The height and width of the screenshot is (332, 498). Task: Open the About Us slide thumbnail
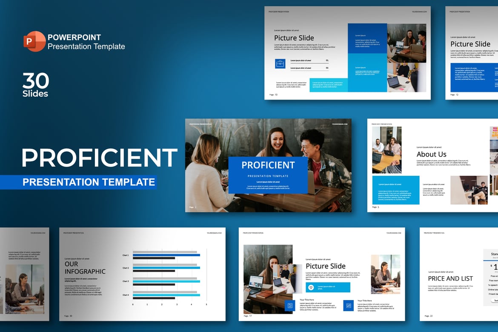point(432,166)
